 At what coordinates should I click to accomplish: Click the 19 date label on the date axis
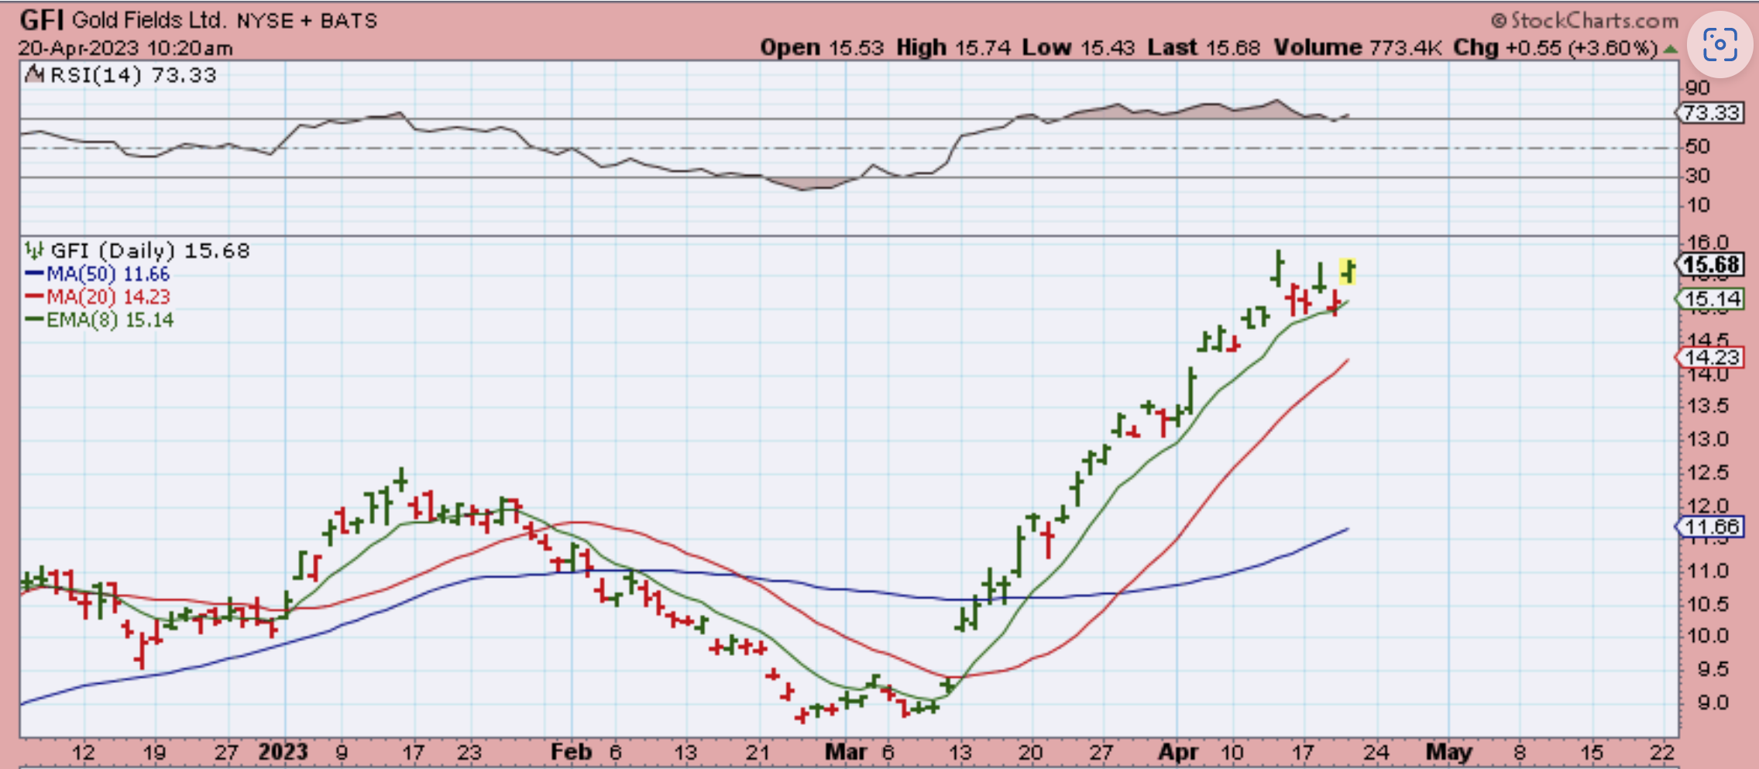click(154, 753)
